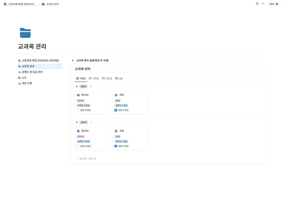Click count 7 next to 1학기
The width and height of the screenshot is (282, 205).
(x=91, y=87)
